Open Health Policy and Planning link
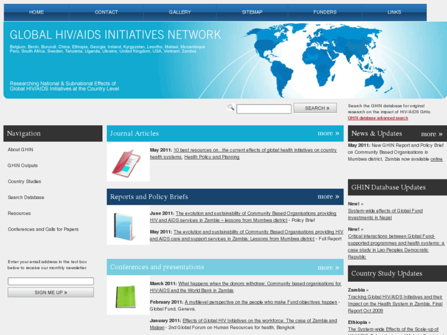This screenshot has height=335, width=447. pos(212,157)
